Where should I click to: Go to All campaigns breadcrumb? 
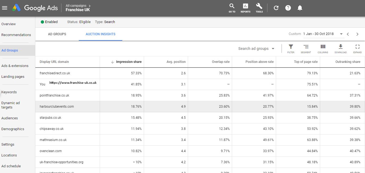point(76,5)
